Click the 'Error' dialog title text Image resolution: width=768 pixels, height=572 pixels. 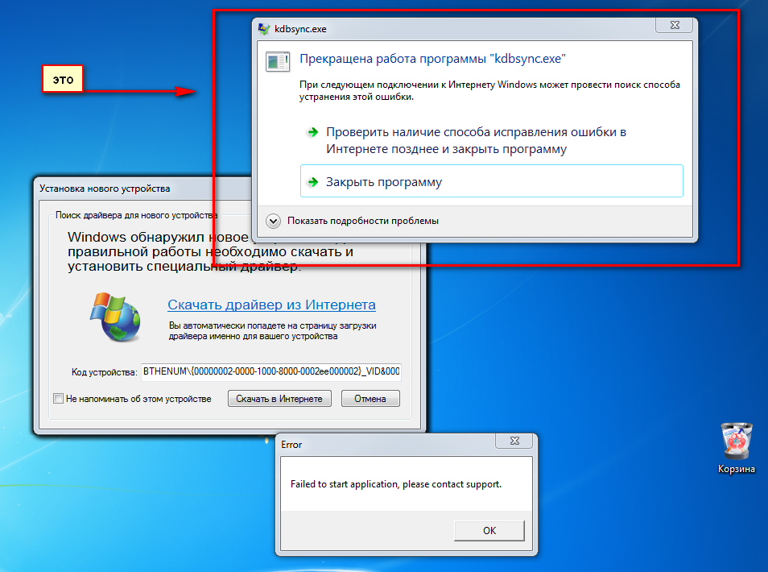(291, 445)
